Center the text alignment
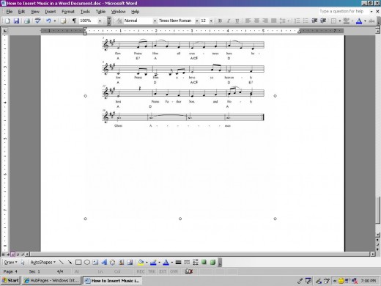The height and width of the screenshot is (286, 381). [256, 21]
